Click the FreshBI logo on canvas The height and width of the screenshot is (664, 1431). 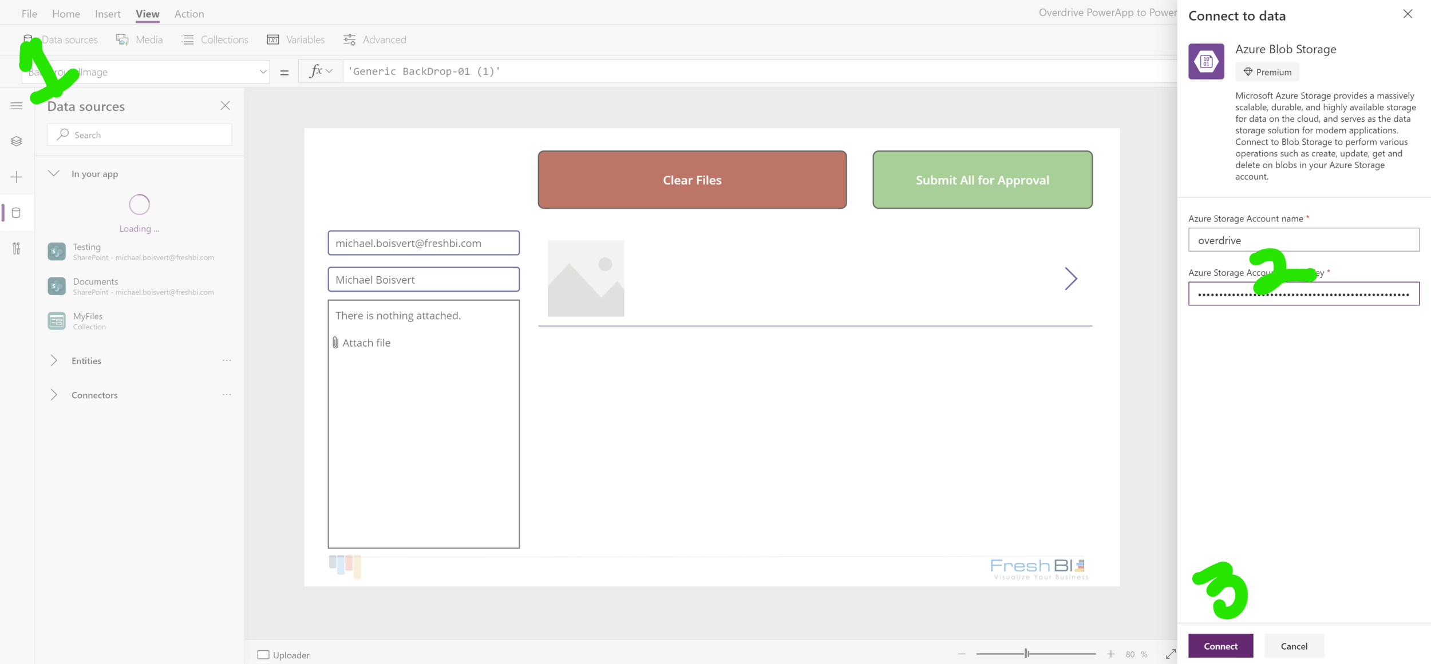point(1038,568)
